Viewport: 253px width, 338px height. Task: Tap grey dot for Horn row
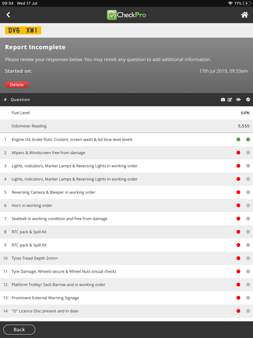(x=248, y=205)
